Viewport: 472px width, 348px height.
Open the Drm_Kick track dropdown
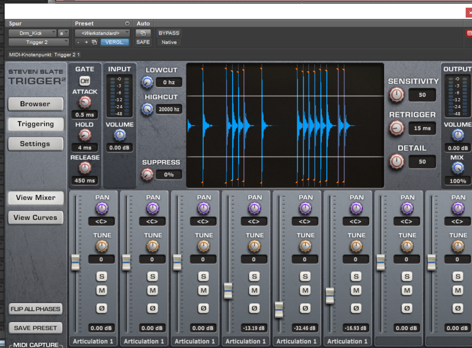tap(33, 33)
